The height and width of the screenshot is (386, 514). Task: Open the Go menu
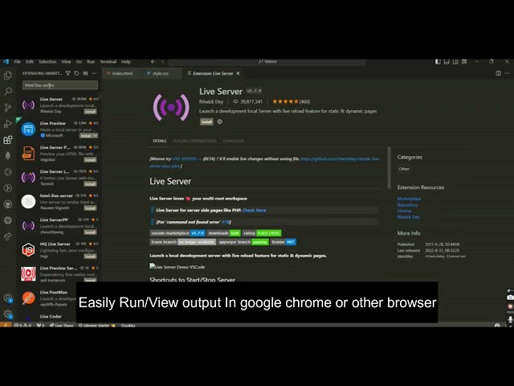(x=79, y=61)
